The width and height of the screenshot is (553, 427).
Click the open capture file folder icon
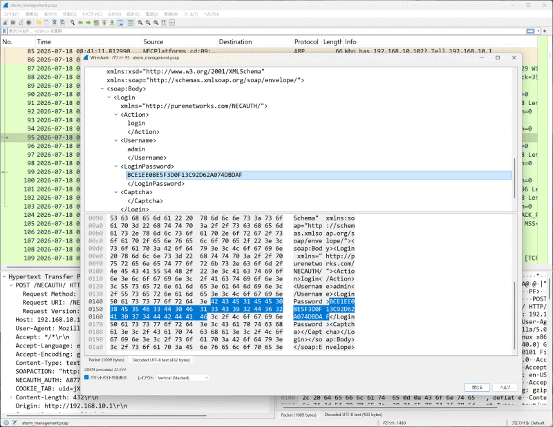pos(39,23)
